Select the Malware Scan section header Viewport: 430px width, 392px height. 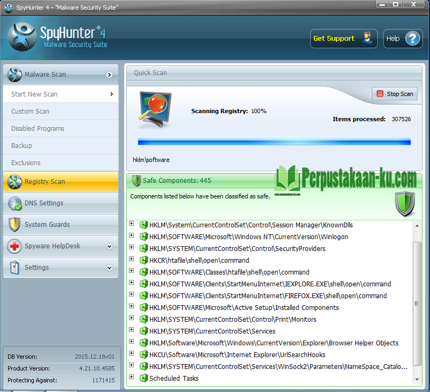coord(61,75)
